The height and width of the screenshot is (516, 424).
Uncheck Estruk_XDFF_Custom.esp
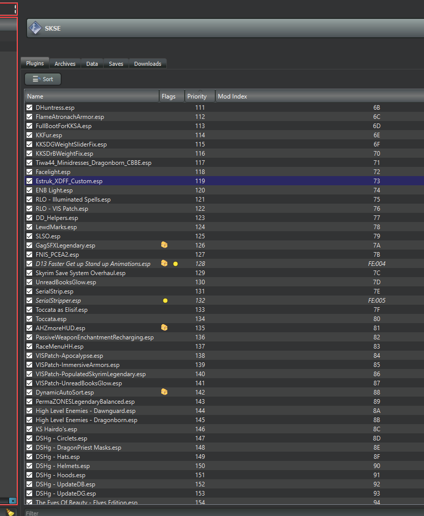point(29,181)
